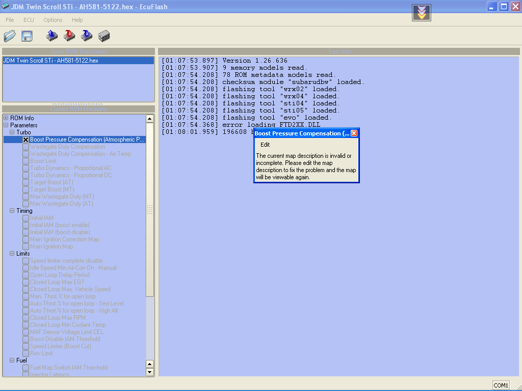
Task: Tick Main Ignition Map checkbox
Action: tap(25, 247)
